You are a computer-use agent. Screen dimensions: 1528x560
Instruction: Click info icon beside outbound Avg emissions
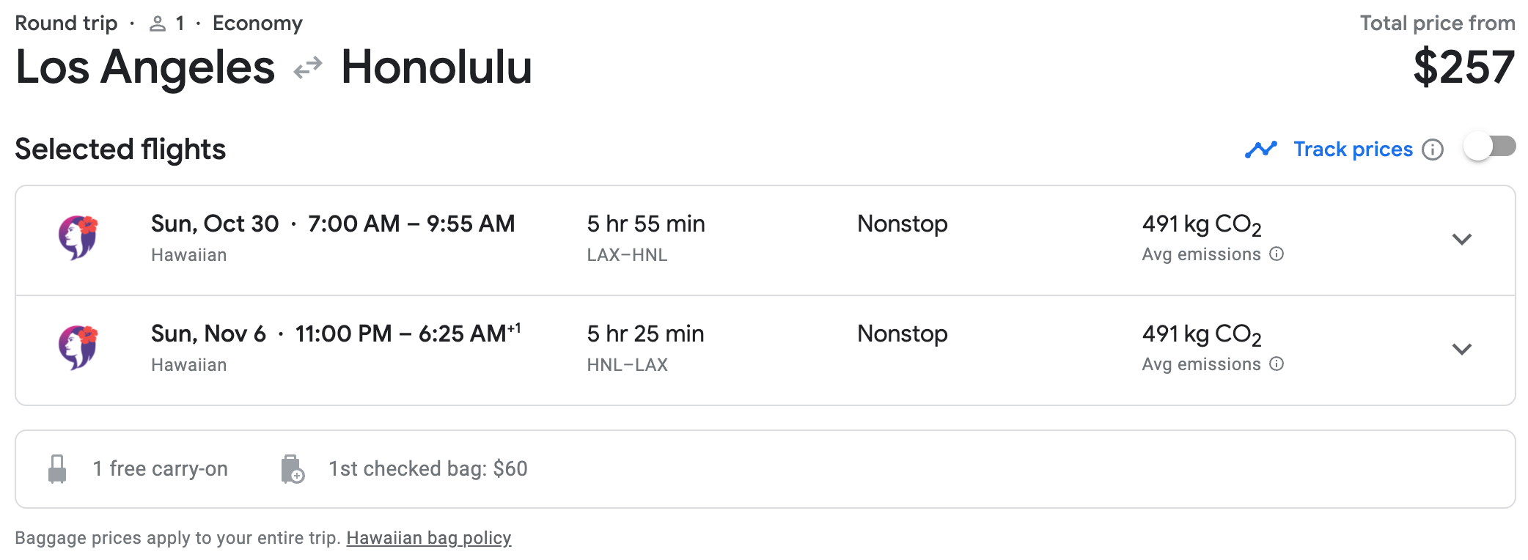tap(1277, 254)
